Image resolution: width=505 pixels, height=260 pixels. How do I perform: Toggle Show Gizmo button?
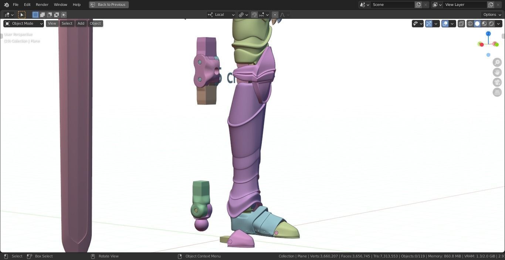429,24
